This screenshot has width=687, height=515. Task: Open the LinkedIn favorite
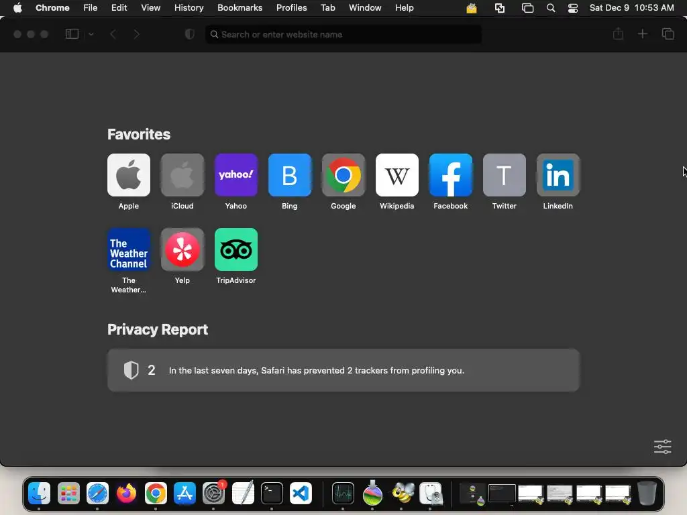[558, 175]
